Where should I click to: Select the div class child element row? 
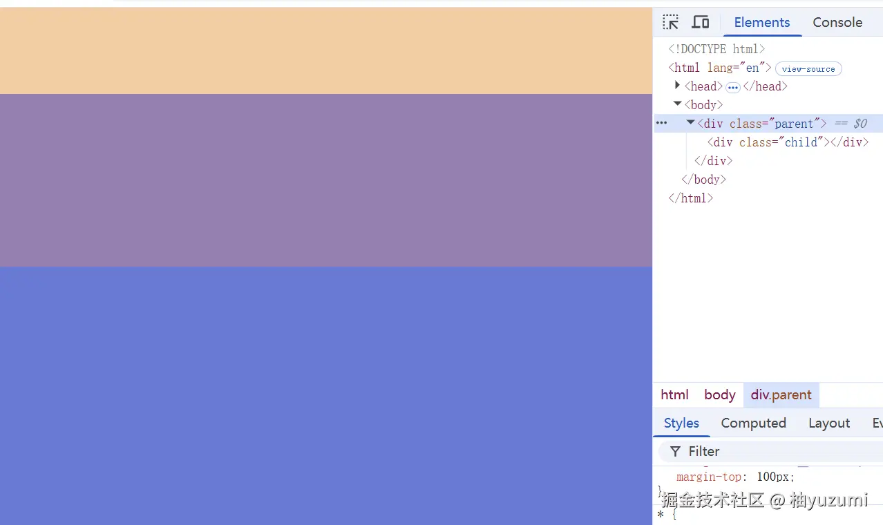coord(768,142)
